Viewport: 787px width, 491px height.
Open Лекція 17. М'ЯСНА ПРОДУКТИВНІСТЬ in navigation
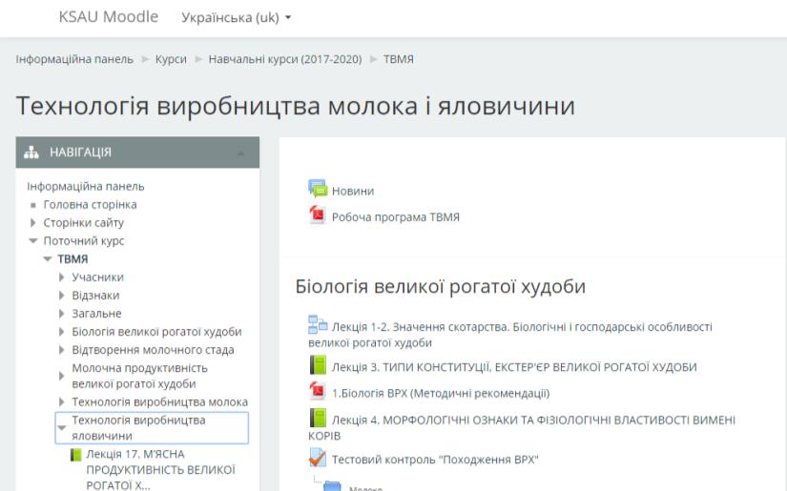(x=160, y=470)
